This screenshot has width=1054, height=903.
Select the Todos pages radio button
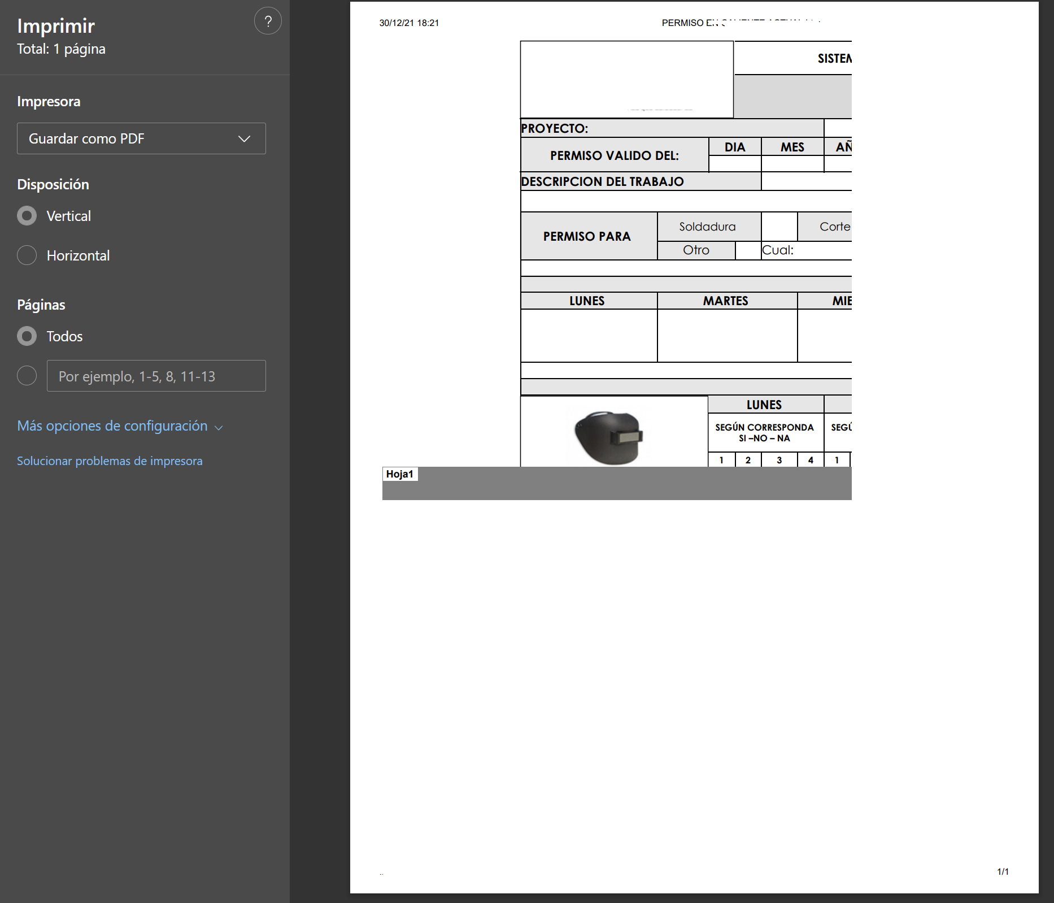point(27,336)
